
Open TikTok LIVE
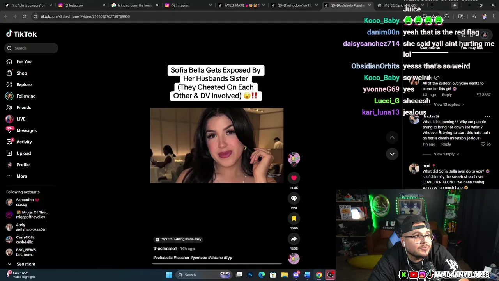(x=21, y=119)
